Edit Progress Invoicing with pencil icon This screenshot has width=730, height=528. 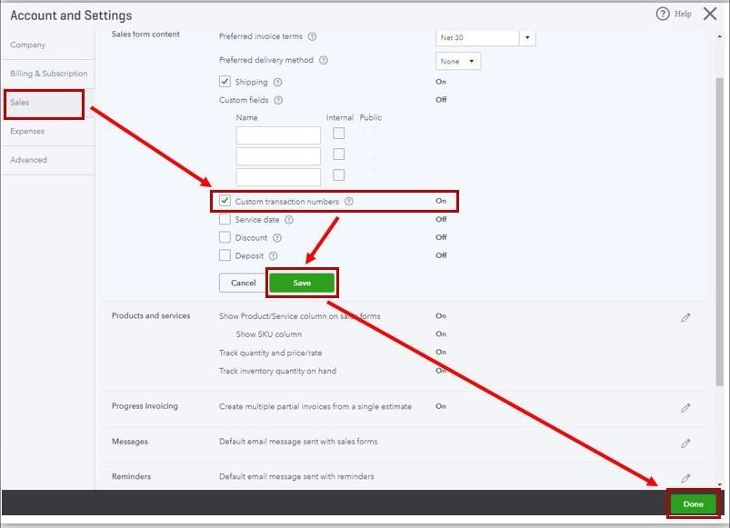(x=685, y=408)
